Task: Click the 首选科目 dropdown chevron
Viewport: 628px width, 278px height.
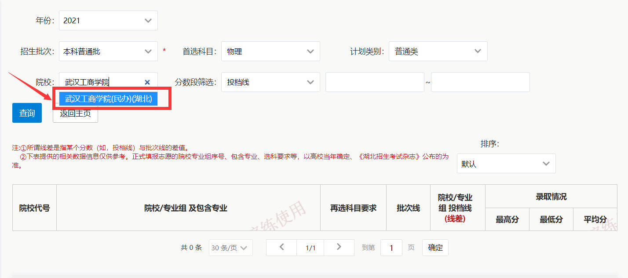Action: click(310, 51)
